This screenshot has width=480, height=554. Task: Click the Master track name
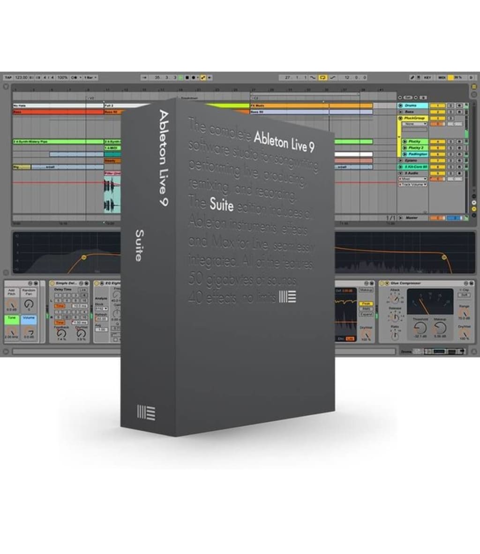pyautogui.click(x=412, y=218)
